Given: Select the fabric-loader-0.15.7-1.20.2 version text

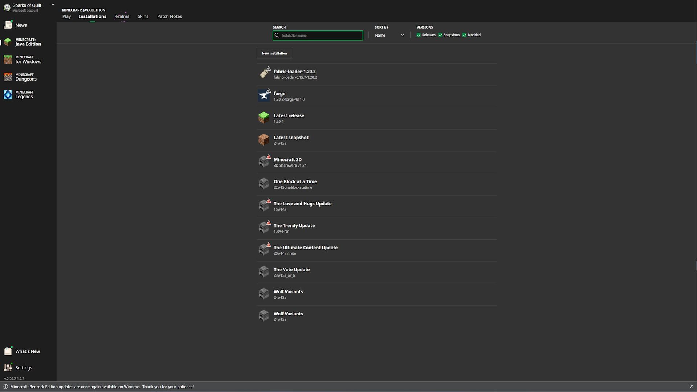Looking at the screenshot, I should pos(295,77).
